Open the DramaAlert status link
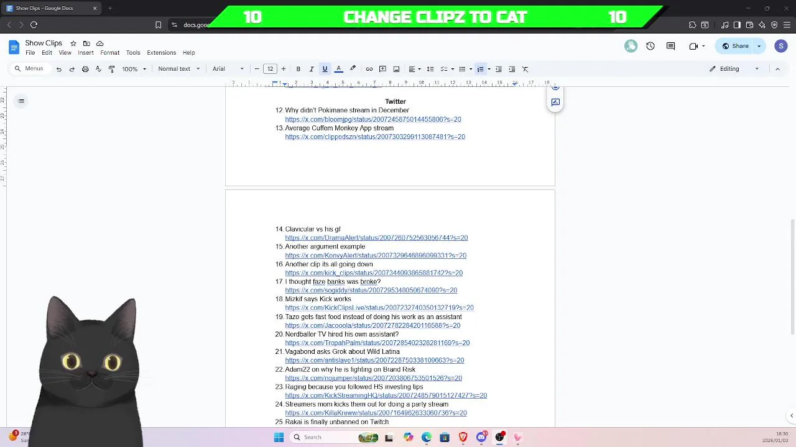Viewport: 796px width, 447px height. point(376,238)
